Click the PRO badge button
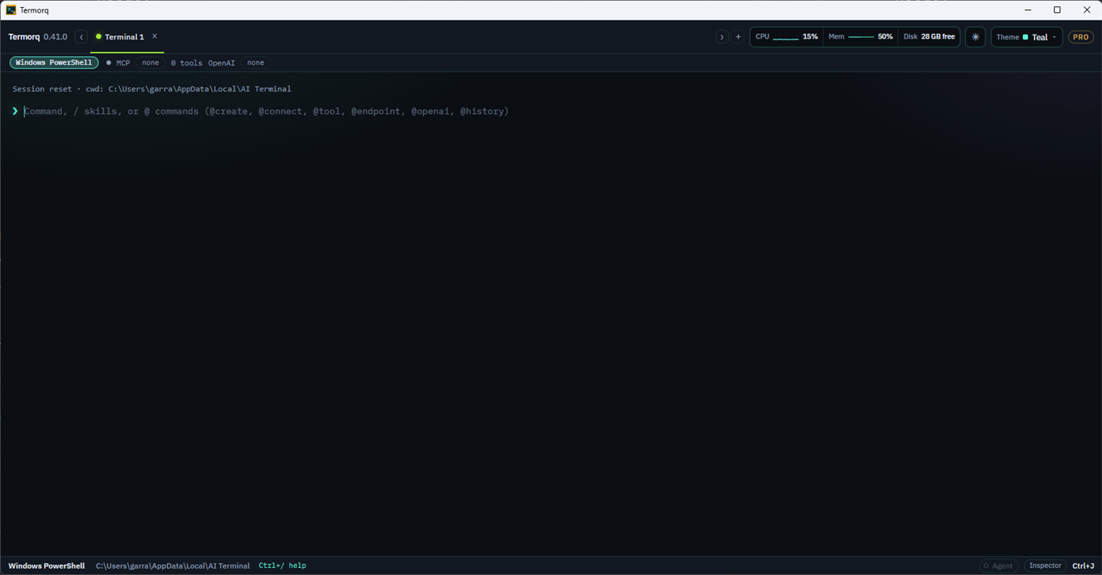The height and width of the screenshot is (575, 1102). (1081, 37)
